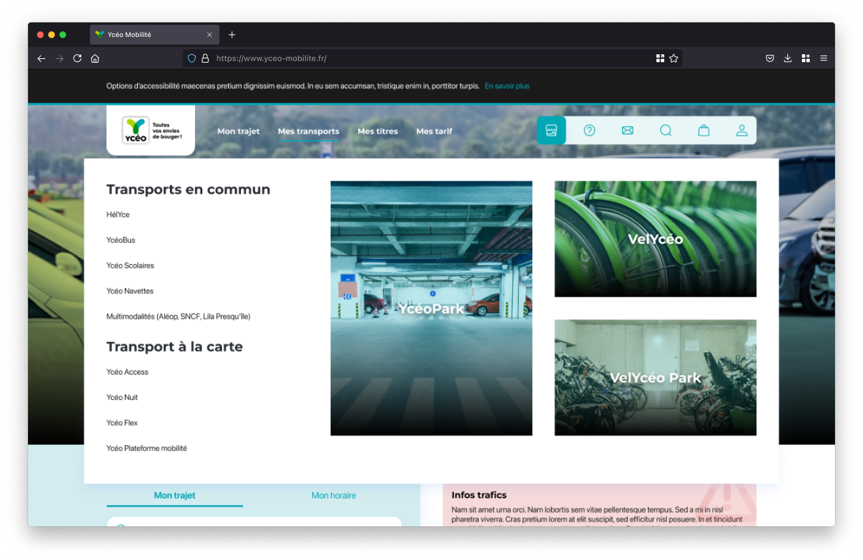Open the Ycéo Access link
The width and height of the screenshot is (863, 560).
[128, 372]
